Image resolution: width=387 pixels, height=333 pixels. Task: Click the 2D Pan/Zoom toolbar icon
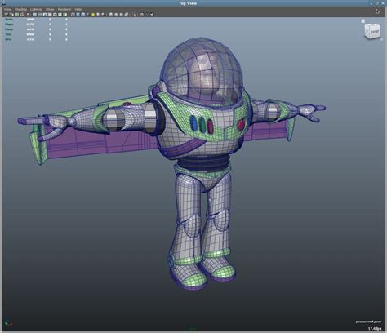click(x=28, y=15)
